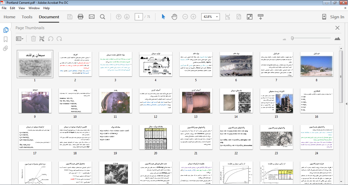Screen dimensions: 348x185
Task: Activate the Selection arrow tool
Action: coord(164,17)
